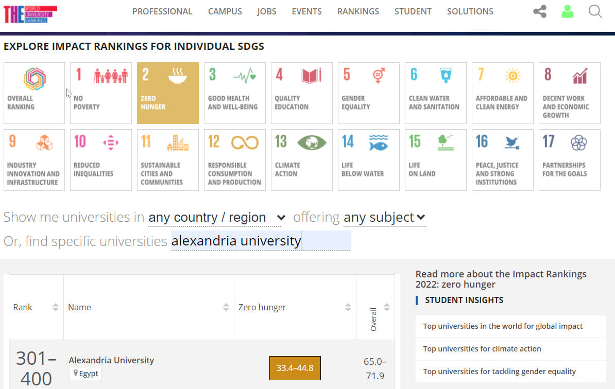Viewport: 615px width, 389px height.
Task: Sort by Zero hunger score column
Action: (348, 307)
